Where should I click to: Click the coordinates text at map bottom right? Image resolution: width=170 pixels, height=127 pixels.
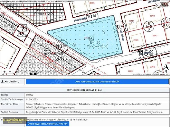151,74
